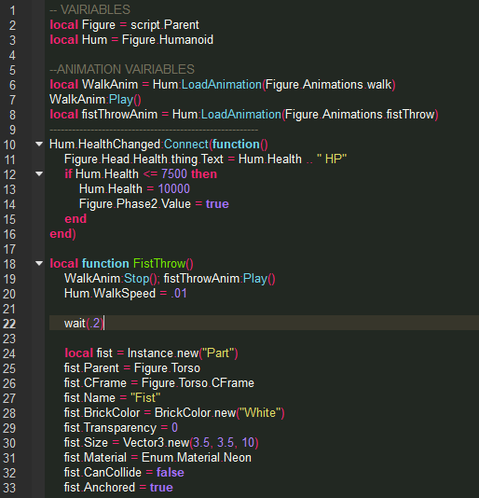The height and width of the screenshot is (498, 479).
Task: Collapse the HealthChanged function at line 10
Action: pos(39,145)
